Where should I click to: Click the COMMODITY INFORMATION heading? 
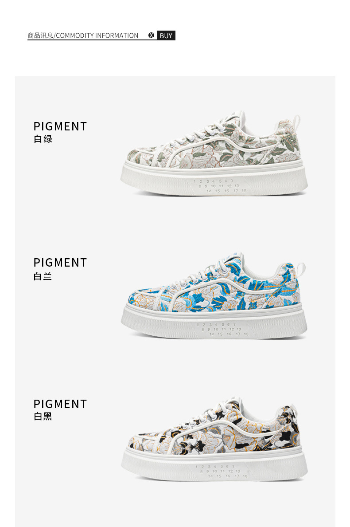point(97,35)
